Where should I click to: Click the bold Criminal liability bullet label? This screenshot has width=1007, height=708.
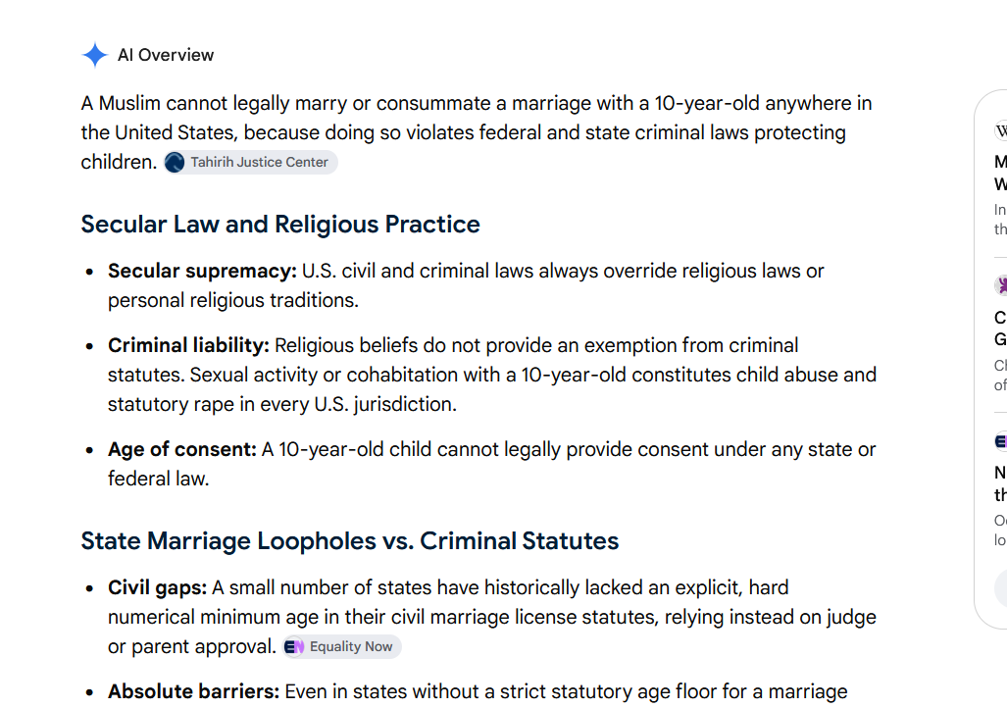189,345
